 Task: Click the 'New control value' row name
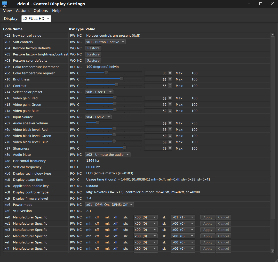click(x=27, y=36)
